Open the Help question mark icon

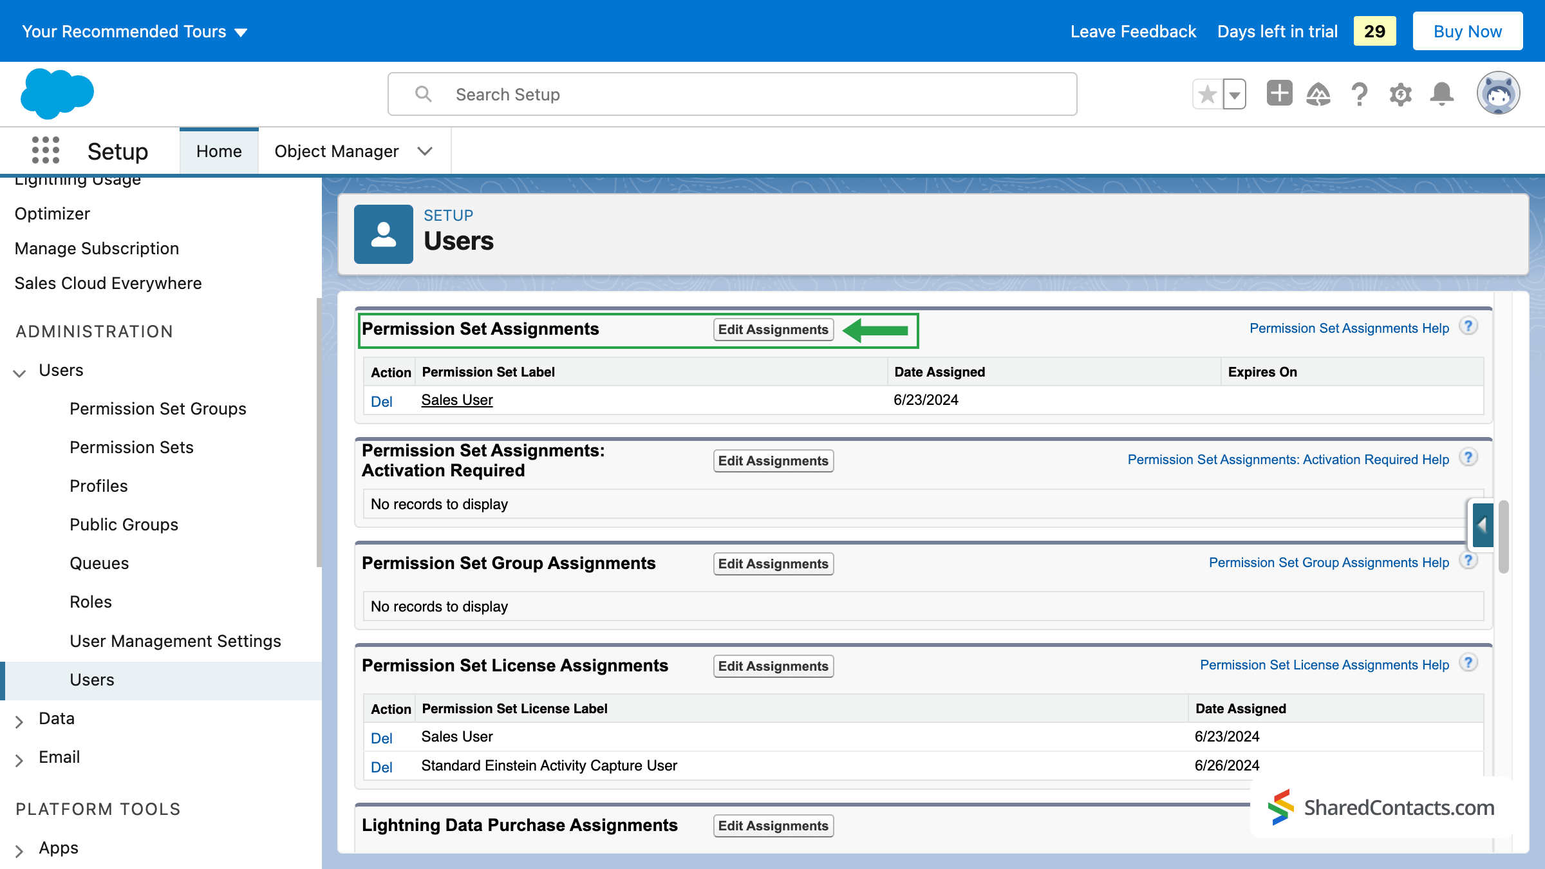coord(1360,95)
